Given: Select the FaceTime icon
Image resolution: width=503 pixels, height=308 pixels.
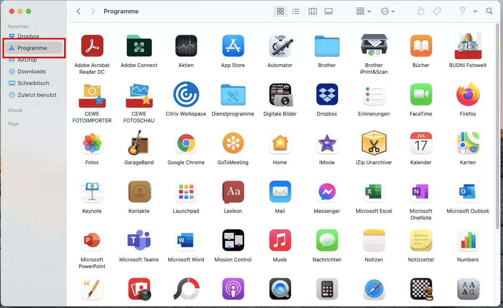Looking at the screenshot, I should [421, 95].
